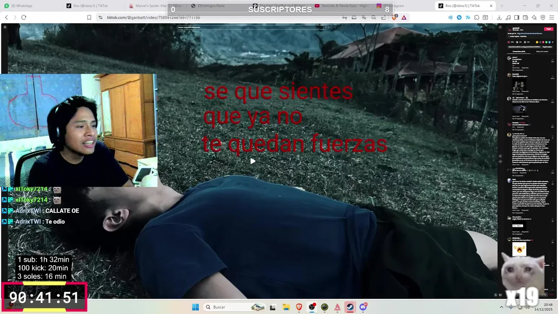Open the Comentarios tab in TikTok panel
This screenshot has height=314, width=558.
click(518, 51)
